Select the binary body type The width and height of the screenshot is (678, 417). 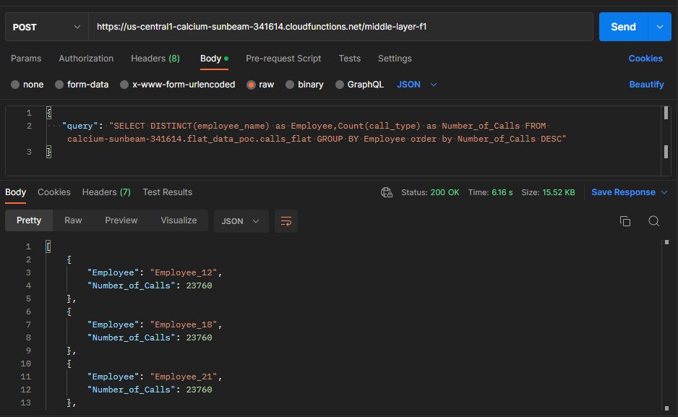pyautogui.click(x=304, y=85)
